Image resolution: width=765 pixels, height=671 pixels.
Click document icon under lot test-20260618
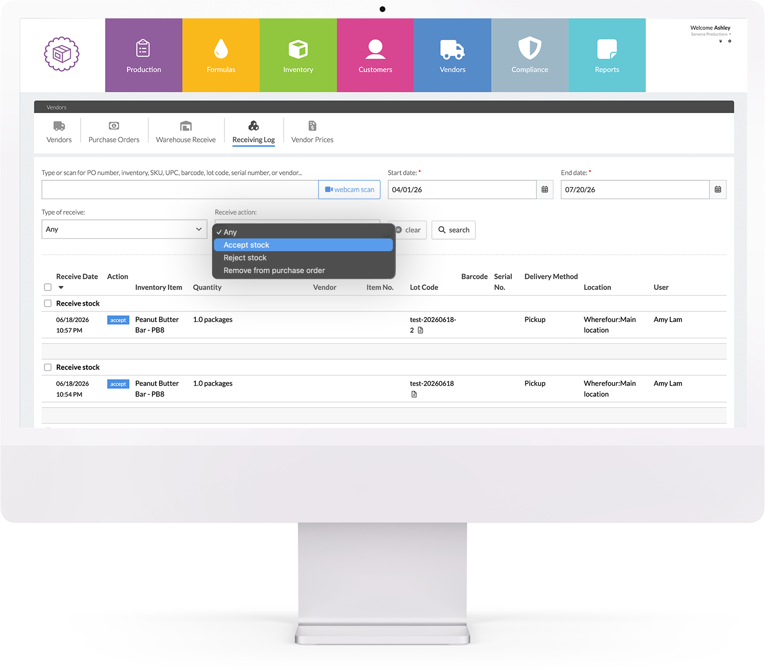[x=414, y=394]
